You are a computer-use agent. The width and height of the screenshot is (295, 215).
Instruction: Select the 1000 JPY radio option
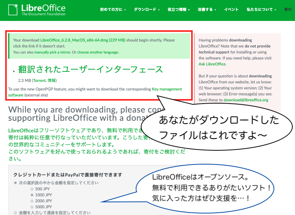click(x=32, y=195)
